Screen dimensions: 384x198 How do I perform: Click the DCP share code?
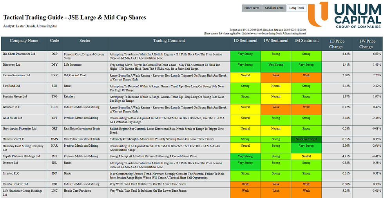[54, 54]
